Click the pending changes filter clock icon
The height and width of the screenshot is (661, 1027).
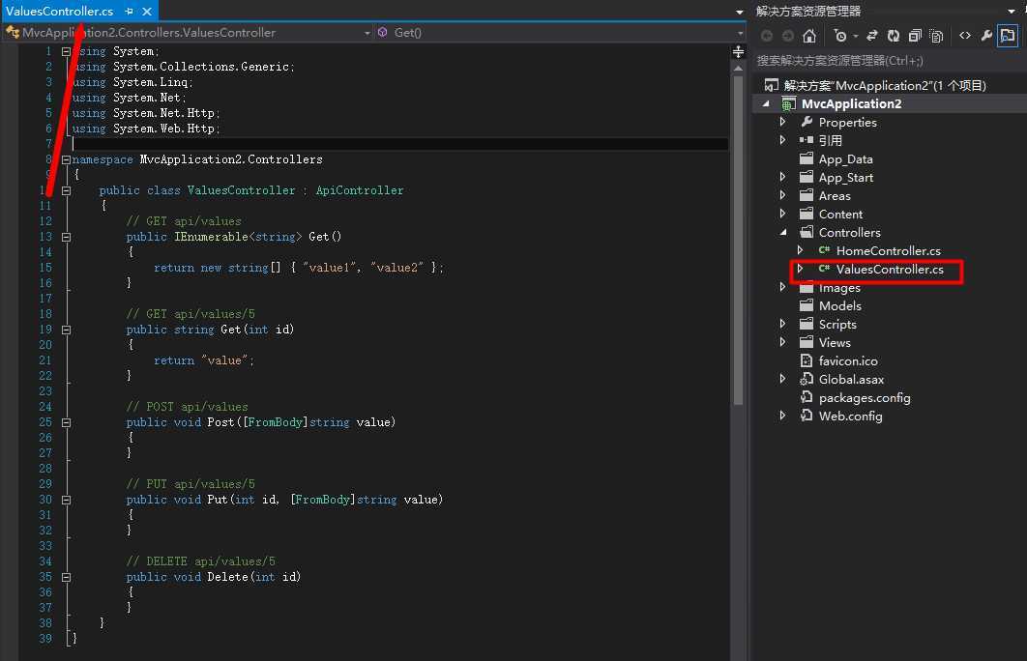click(x=840, y=36)
